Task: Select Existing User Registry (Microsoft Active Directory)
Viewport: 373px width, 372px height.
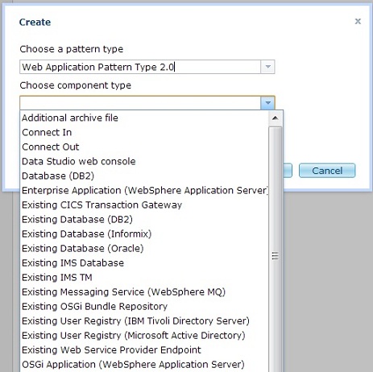Action: pyautogui.click(x=144, y=335)
